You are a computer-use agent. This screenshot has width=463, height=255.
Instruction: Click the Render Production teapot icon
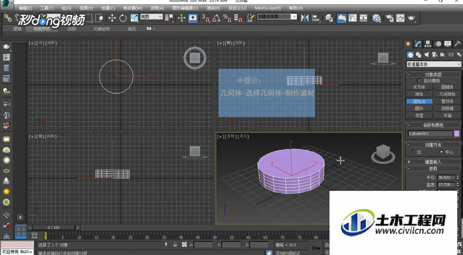412,18
